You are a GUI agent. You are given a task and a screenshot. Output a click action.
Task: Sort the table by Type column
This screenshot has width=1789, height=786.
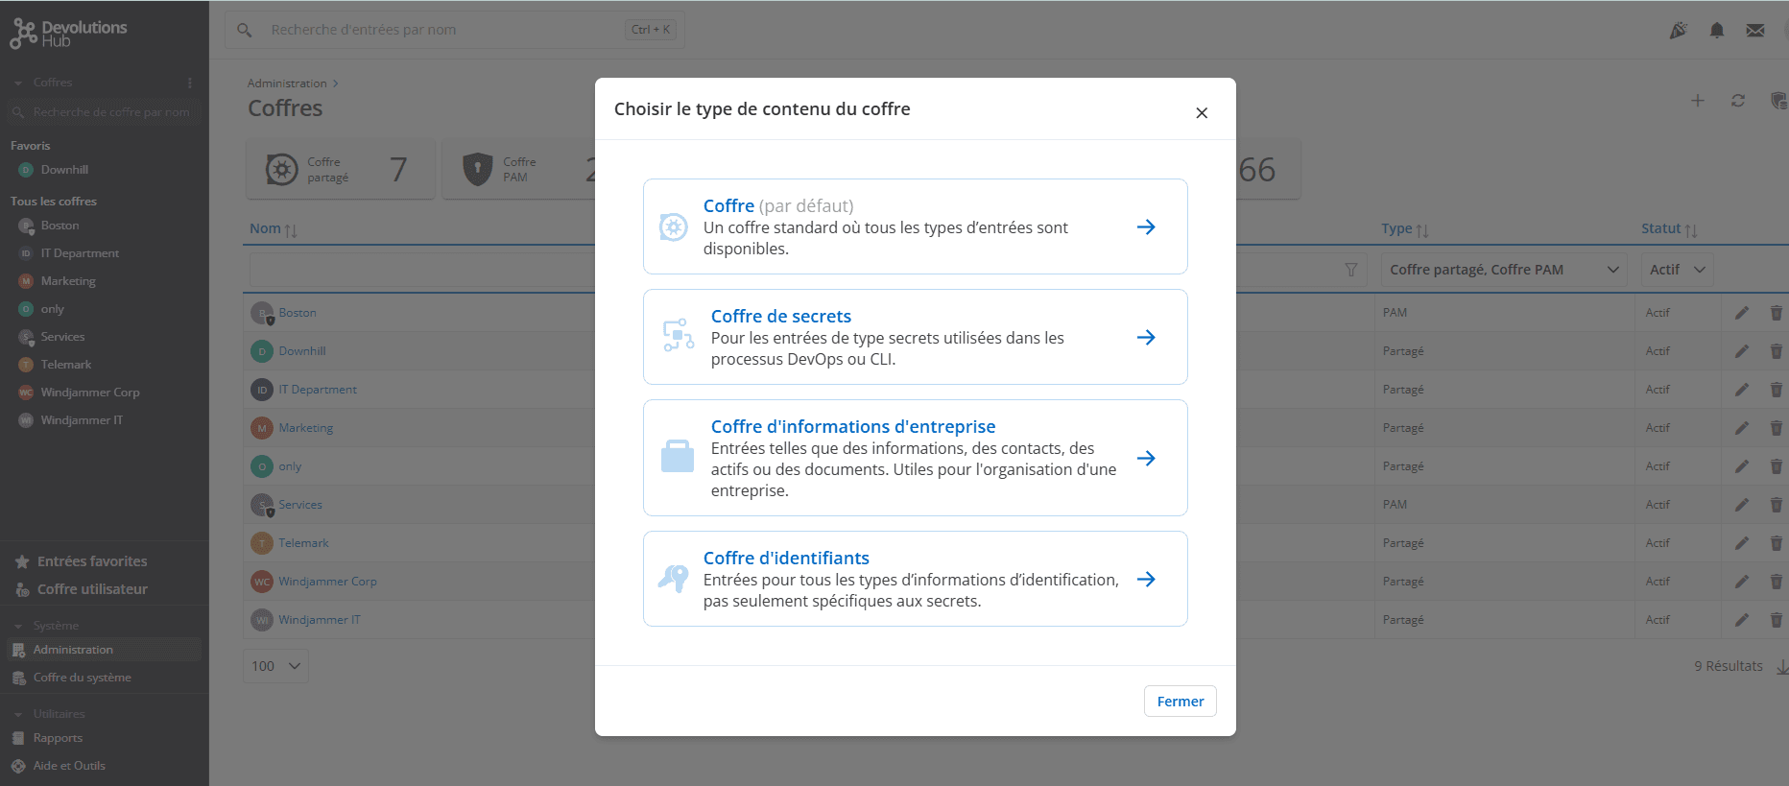1405,228
